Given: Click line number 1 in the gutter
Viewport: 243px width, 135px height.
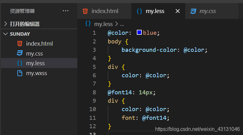Looking at the screenshot, I should (94, 33).
